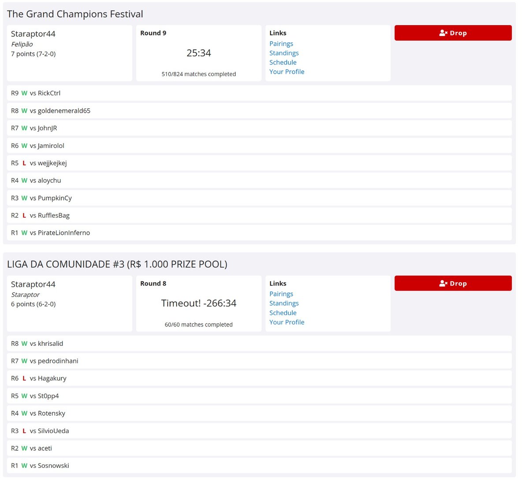529x482 pixels.
Task: Drop from The Grand Champions Festival
Action: (x=453, y=33)
